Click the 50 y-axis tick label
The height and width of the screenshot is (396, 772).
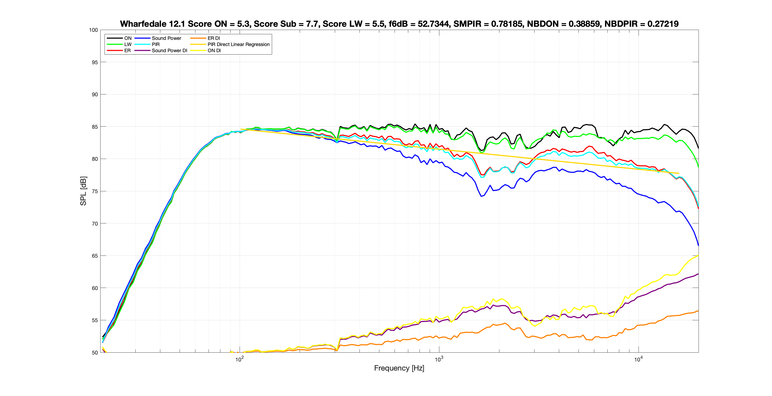pyautogui.click(x=95, y=353)
